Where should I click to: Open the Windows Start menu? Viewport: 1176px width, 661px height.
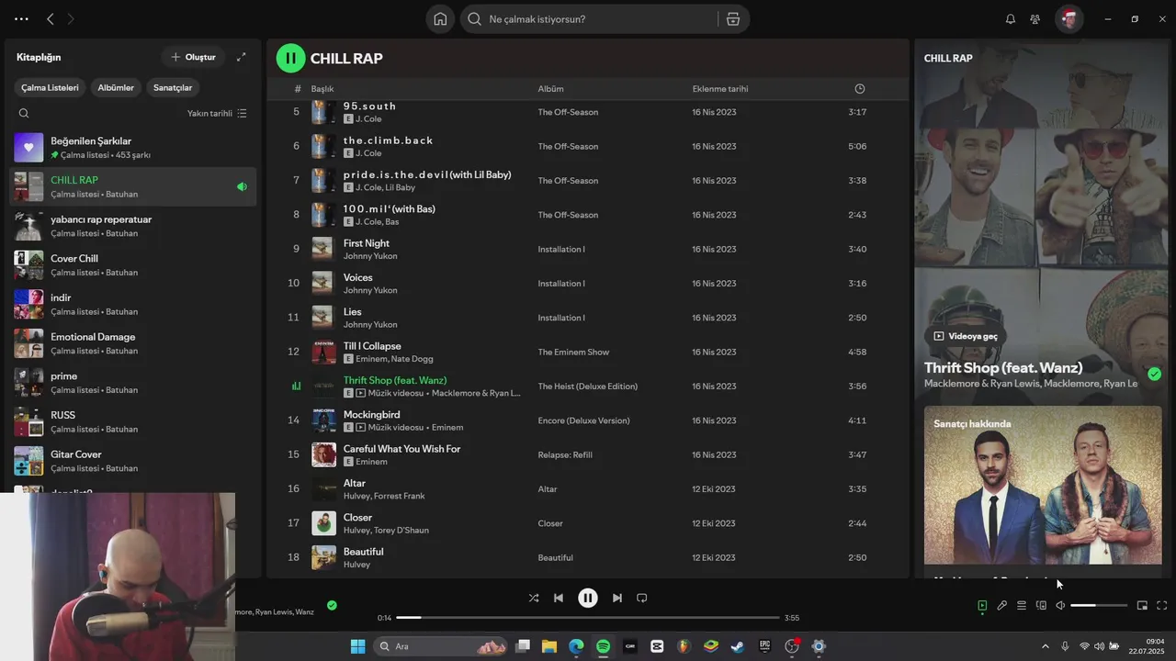(x=357, y=646)
